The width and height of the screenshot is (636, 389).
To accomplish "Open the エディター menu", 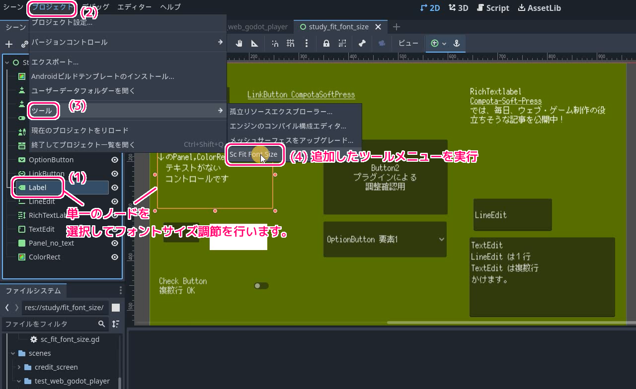I will coord(134,7).
